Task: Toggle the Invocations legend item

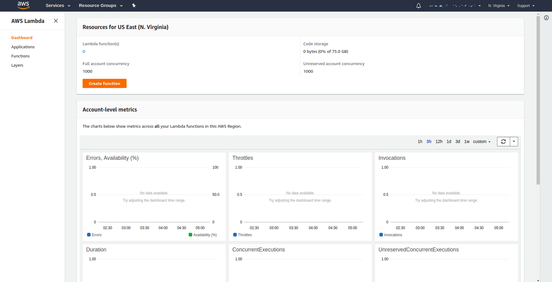Action: (x=391, y=235)
